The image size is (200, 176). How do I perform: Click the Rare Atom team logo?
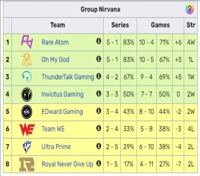point(27,42)
